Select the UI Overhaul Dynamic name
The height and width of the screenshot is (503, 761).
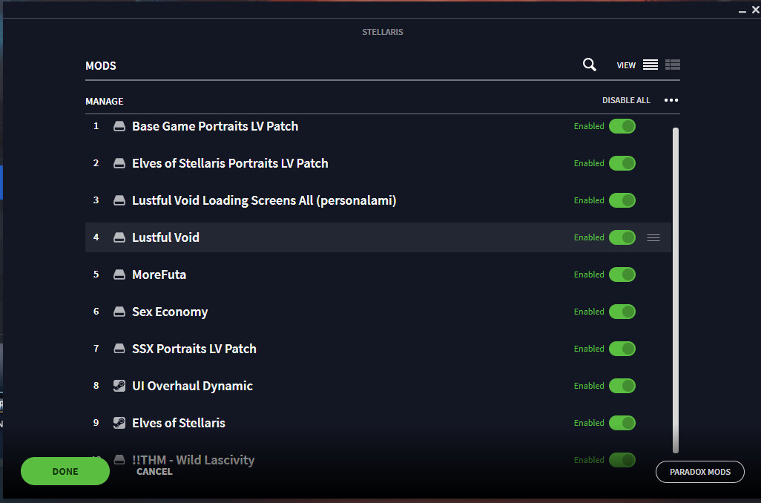192,386
